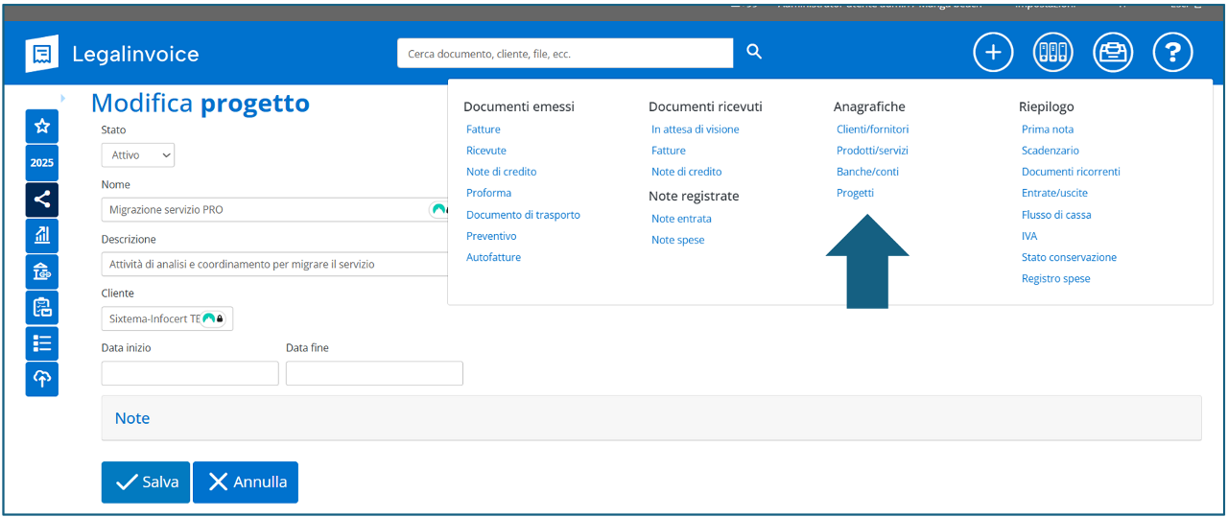1228x517 pixels.
Task: Expand the sidebar with the small arrow
Action: click(x=63, y=98)
